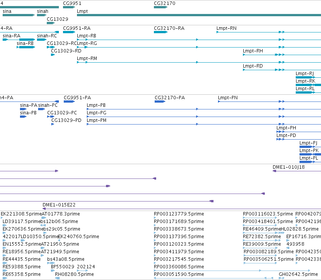
Task: Click the bs43a08.5prime EST label
Action: (x=66, y=259)
